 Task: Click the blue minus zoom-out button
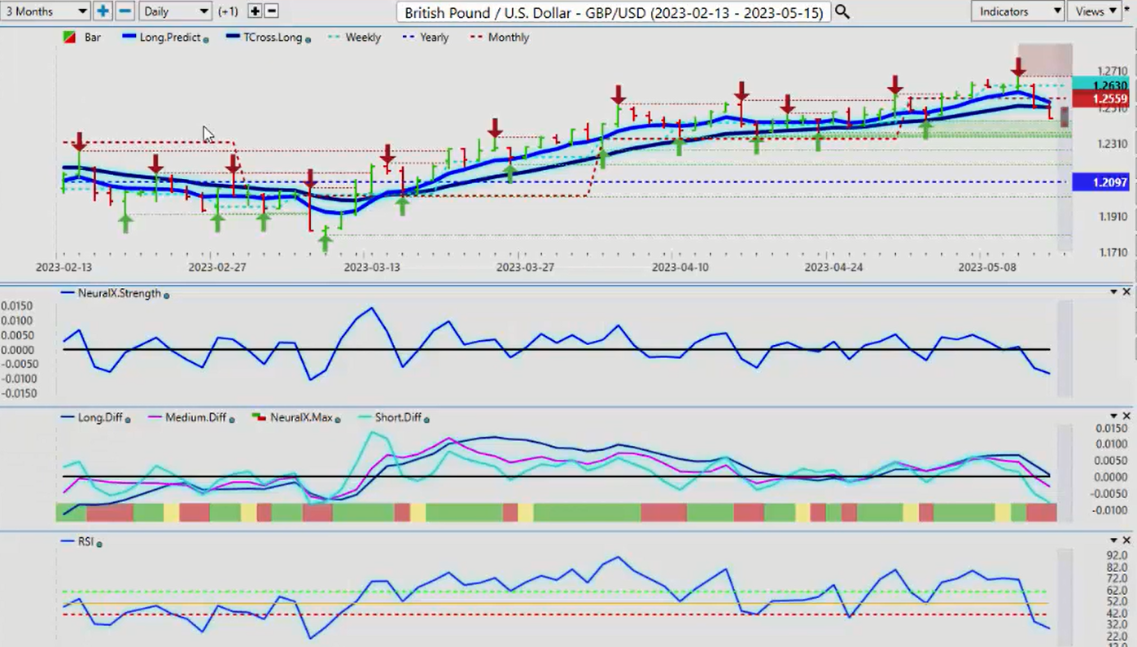[x=125, y=11]
